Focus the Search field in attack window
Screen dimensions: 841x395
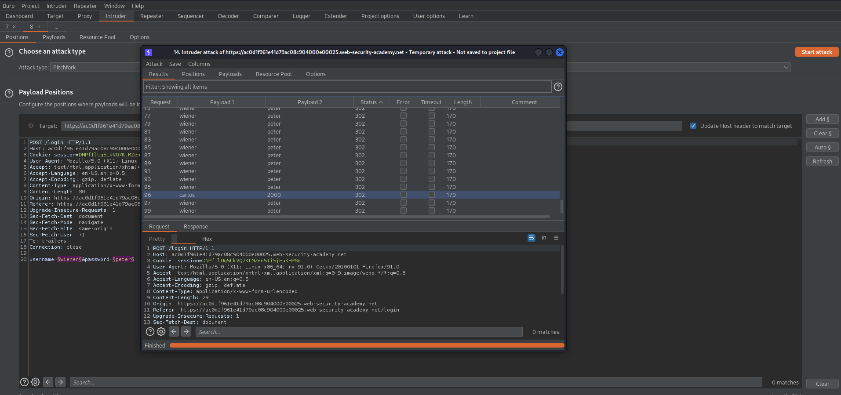[x=359, y=332]
